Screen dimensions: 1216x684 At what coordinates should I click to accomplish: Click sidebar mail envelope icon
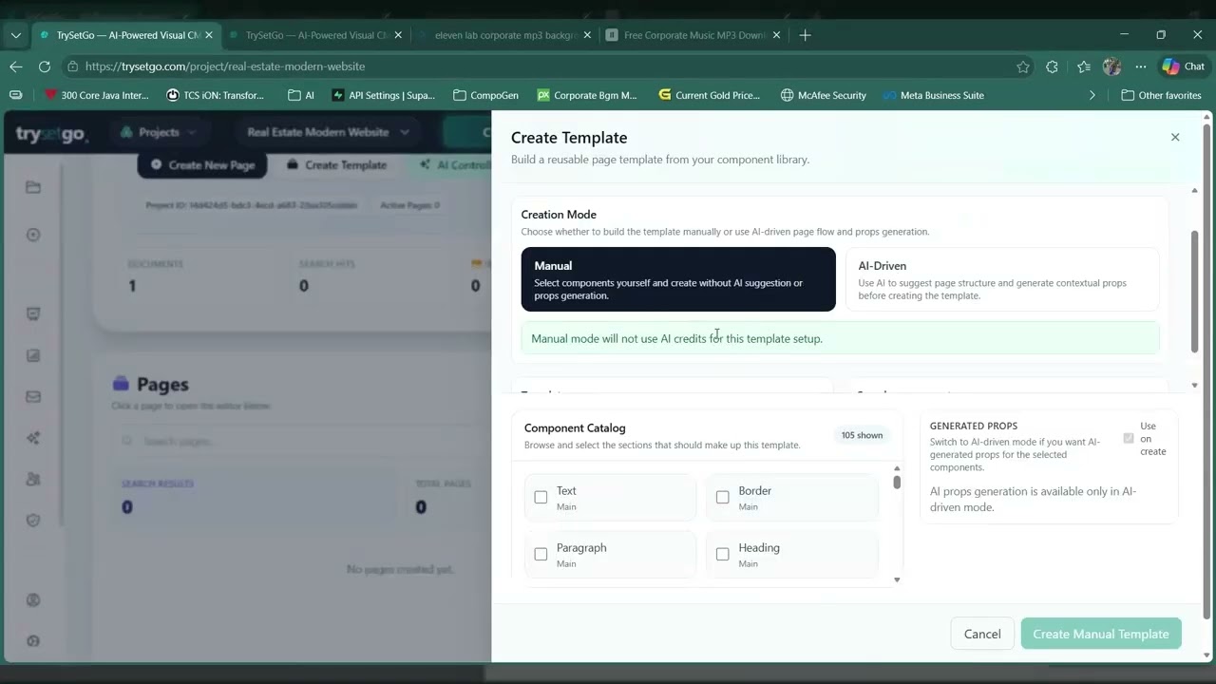click(33, 397)
